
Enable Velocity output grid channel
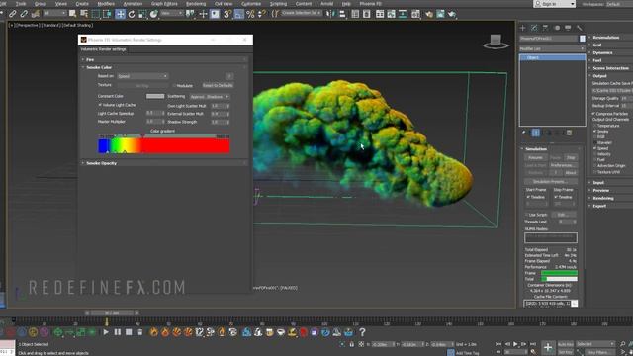point(595,154)
